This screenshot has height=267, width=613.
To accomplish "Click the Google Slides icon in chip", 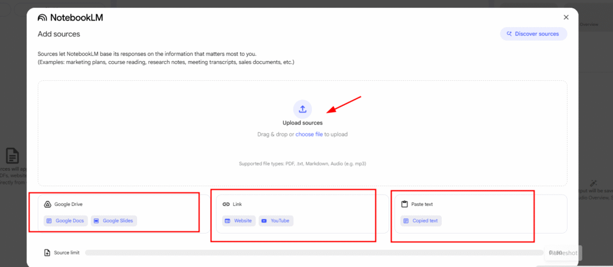I will pyautogui.click(x=96, y=221).
